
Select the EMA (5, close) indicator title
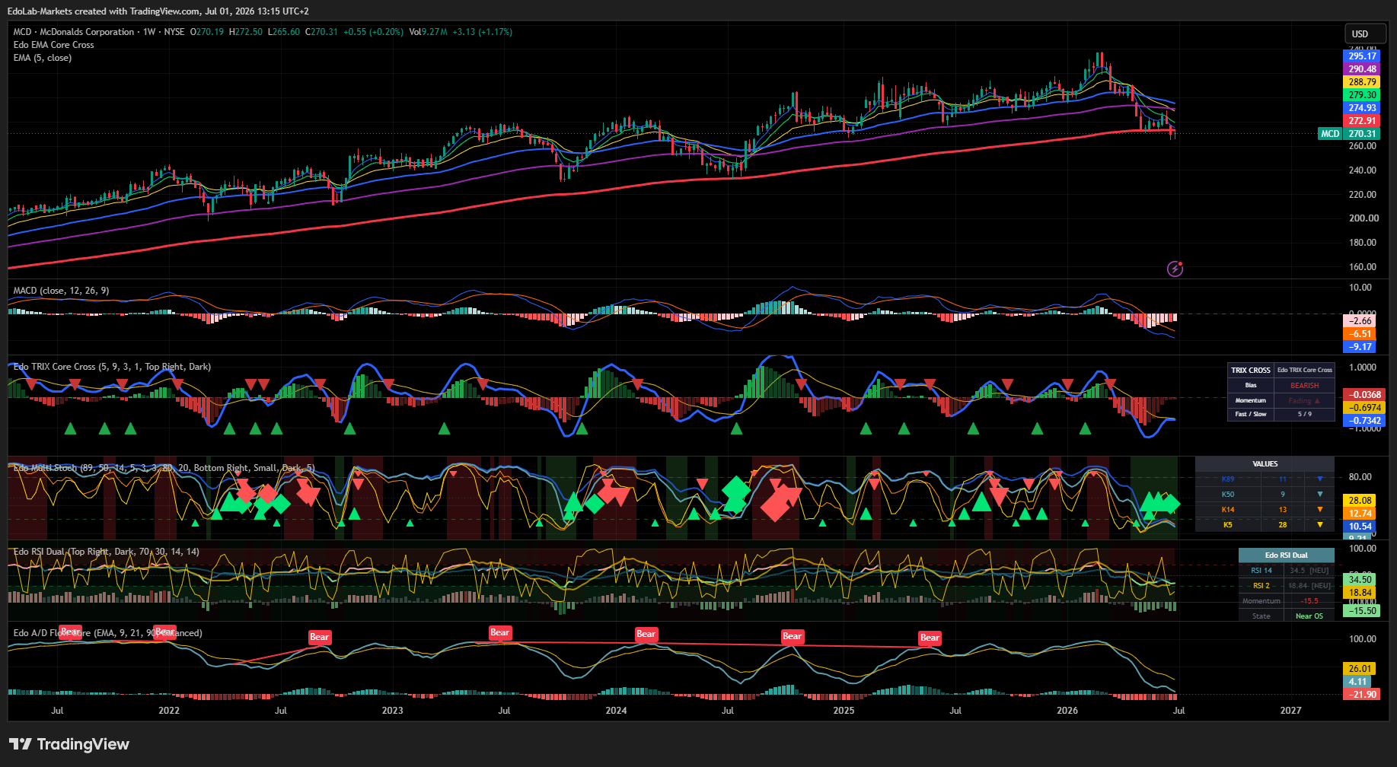click(x=43, y=58)
